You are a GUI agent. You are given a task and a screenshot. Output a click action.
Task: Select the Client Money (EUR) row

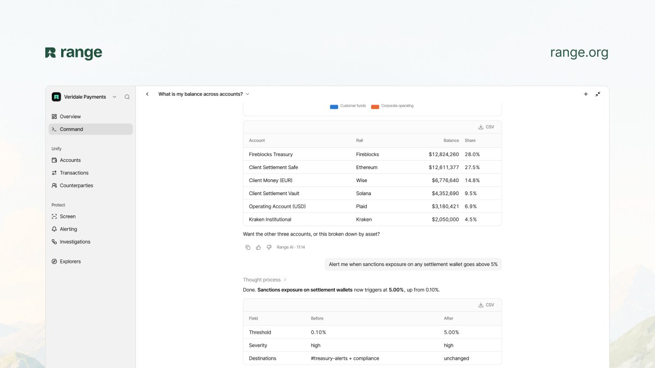(372, 180)
